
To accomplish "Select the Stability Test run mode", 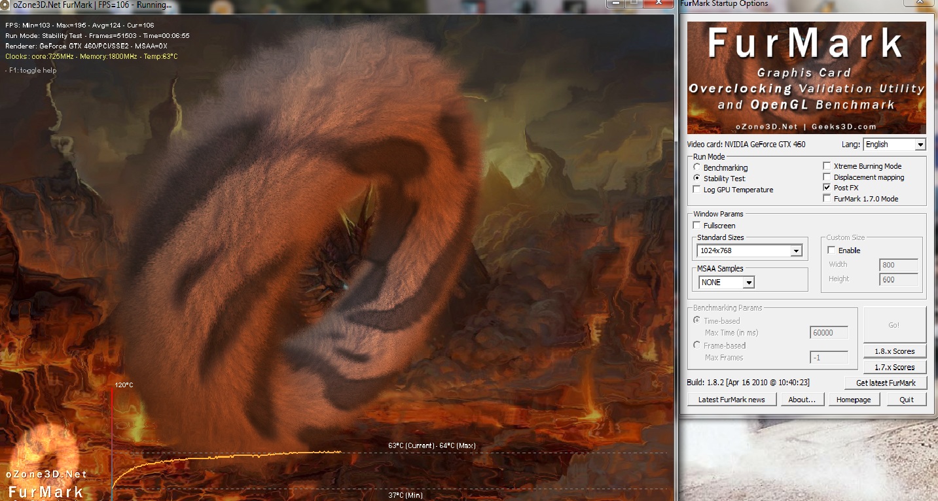I will (x=697, y=178).
